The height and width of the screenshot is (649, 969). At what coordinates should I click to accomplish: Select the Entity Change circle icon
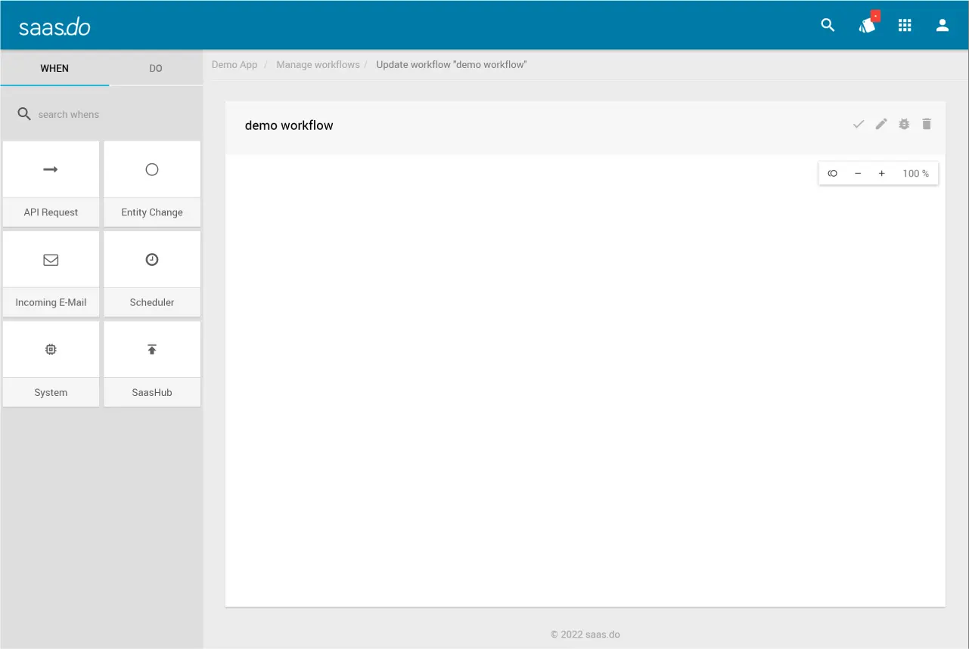[152, 170]
